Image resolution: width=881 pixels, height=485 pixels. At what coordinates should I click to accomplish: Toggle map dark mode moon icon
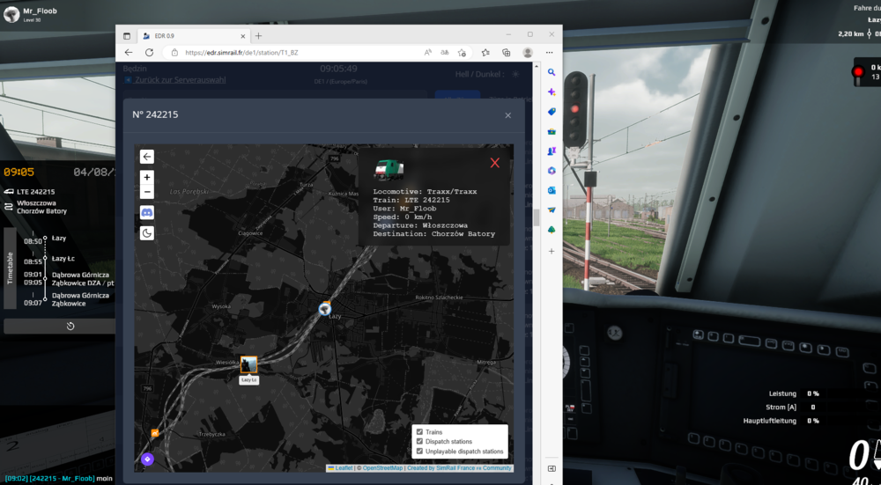click(x=147, y=233)
